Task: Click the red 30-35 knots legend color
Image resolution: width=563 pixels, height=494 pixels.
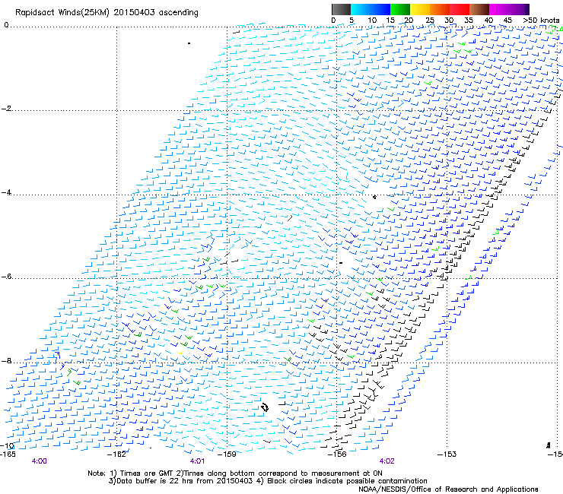Action: [x=460, y=9]
